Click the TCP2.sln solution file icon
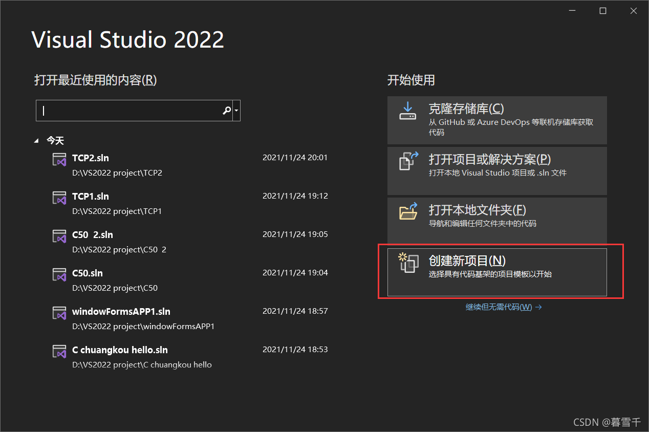Screen dimensions: 649x432 pyautogui.click(x=59, y=159)
